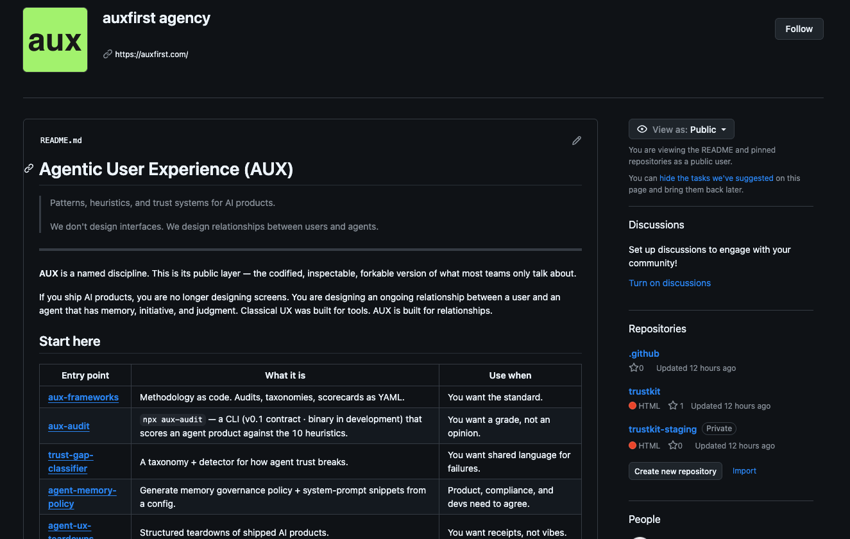Open the https://auxfirst.com/ website link

coord(151,55)
